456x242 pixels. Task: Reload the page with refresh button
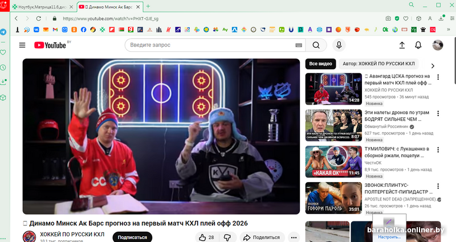38,18
